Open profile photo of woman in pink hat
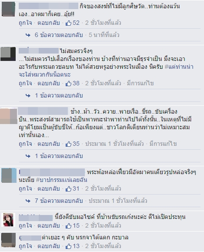The image size is (204, 252). (x=8, y=220)
